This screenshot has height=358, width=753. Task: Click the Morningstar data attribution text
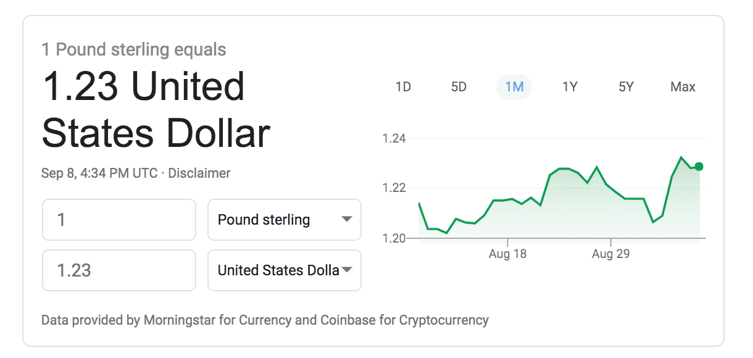265,320
